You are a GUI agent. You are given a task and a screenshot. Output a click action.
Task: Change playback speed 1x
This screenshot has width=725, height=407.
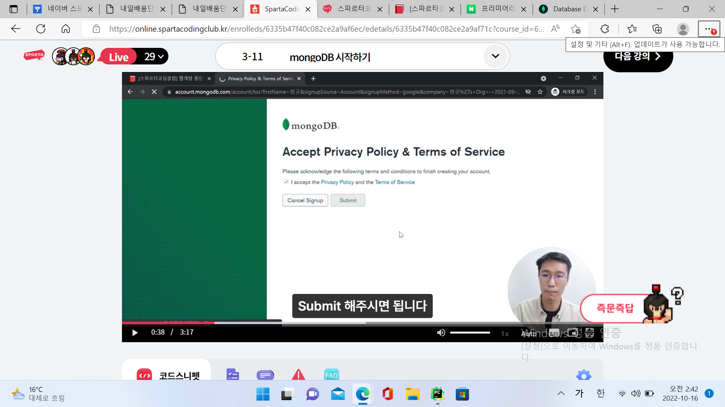505,334
